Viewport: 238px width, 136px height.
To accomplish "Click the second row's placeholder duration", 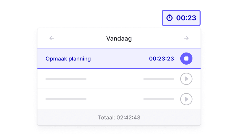I will [x=159, y=79].
